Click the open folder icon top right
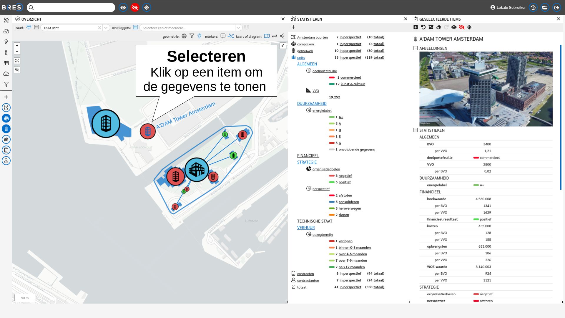The height and width of the screenshot is (318, 565). point(545,7)
